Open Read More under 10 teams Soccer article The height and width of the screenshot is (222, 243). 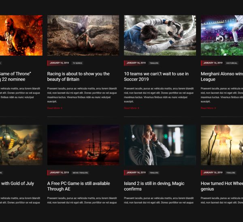tap(131, 108)
